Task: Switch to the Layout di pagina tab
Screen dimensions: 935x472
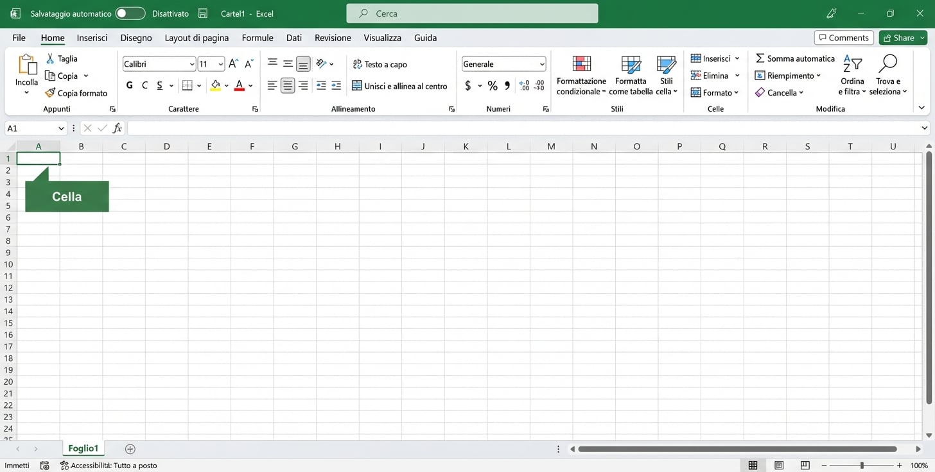Action: (197, 38)
